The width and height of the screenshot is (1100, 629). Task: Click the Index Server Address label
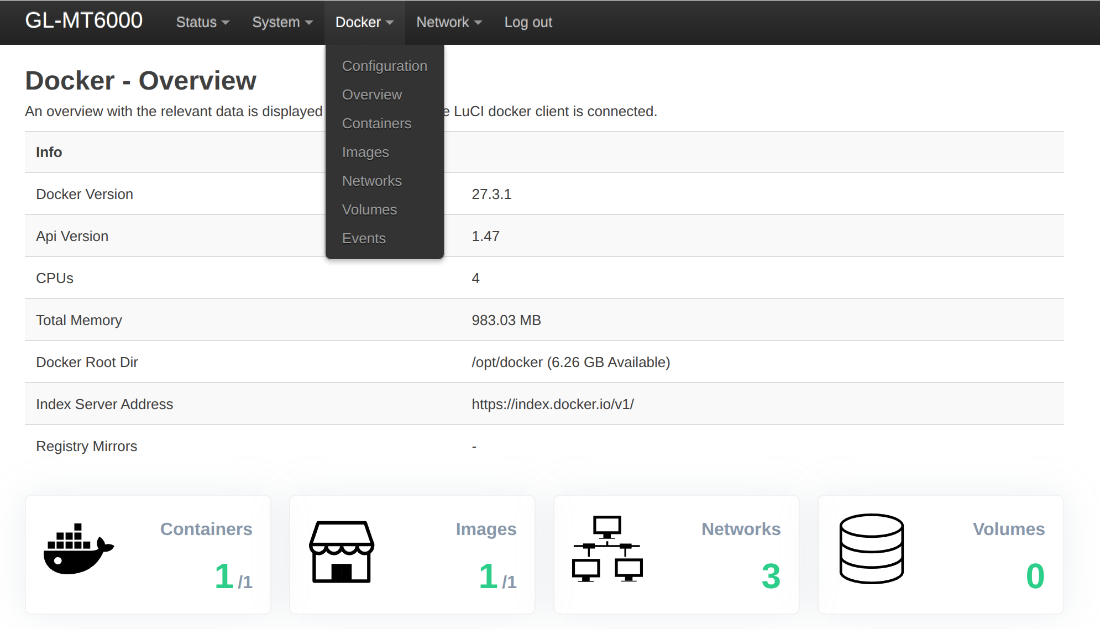click(x=104, y=404)
